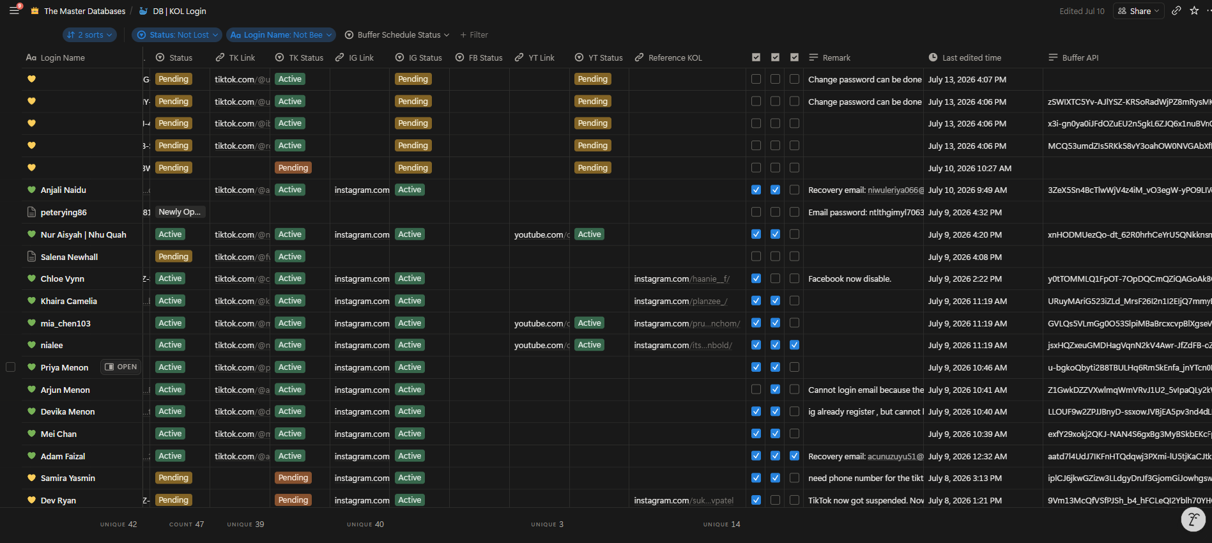Click the Reference KOL column header
1212x543 pixels.
(668, 57)
